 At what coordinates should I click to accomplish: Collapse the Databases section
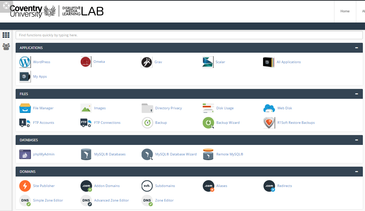[x=356, y=140]
